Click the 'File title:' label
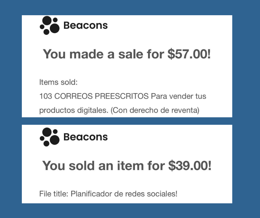 tap(54, 194)
